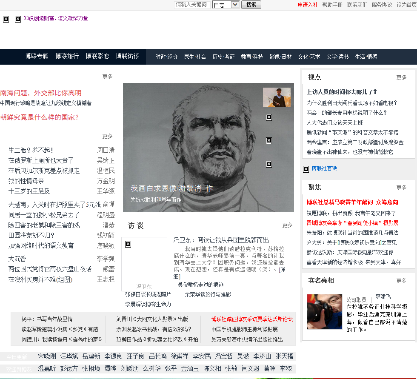The image size is (417, 379).
Task: Open the 博联访谈 navigation tab
Action: [x=127, y=56]
